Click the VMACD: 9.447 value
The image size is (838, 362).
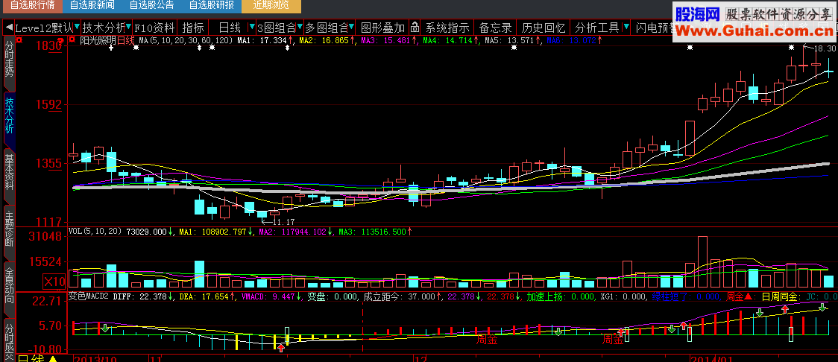(269, 296)
